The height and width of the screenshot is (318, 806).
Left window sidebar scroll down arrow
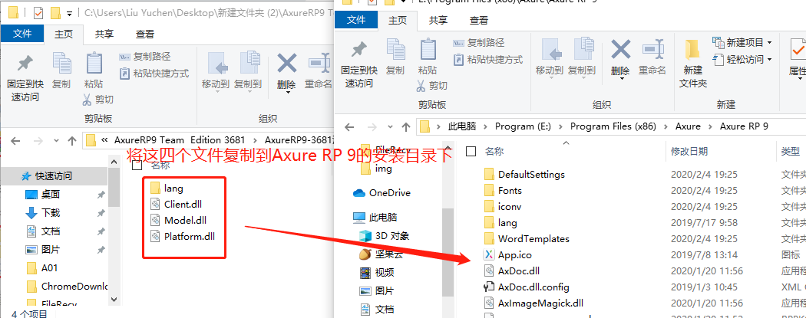[x=114, y=299]
